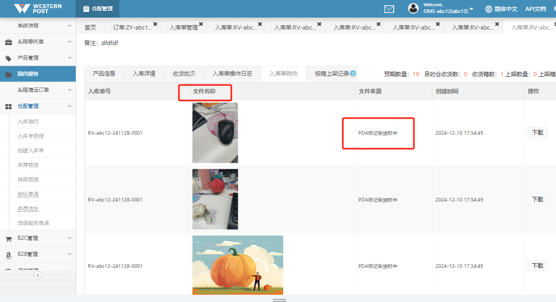The width and height of the screenshot is (556, 302).
Task: Download the mouse photo attachment
Action: [537, 133]
